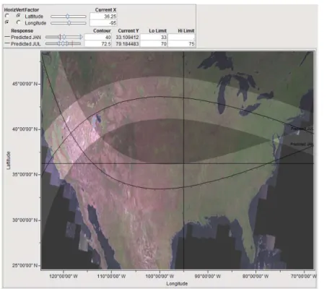Click the Longitude axis title below the map

177,283
